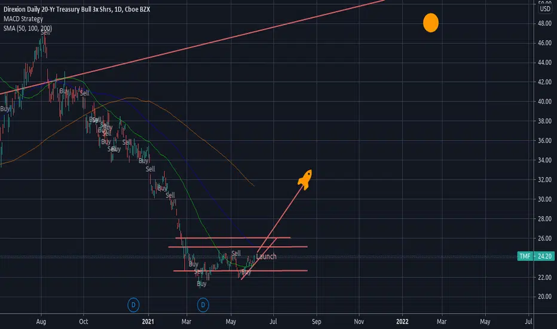Click the Launch text annotation
This screenshot has height=329, width=557.
pos(266,257)
